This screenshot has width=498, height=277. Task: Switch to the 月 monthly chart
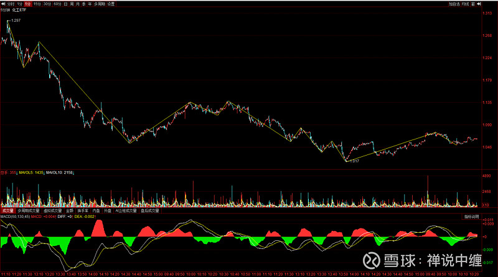[x=77, y=4]
